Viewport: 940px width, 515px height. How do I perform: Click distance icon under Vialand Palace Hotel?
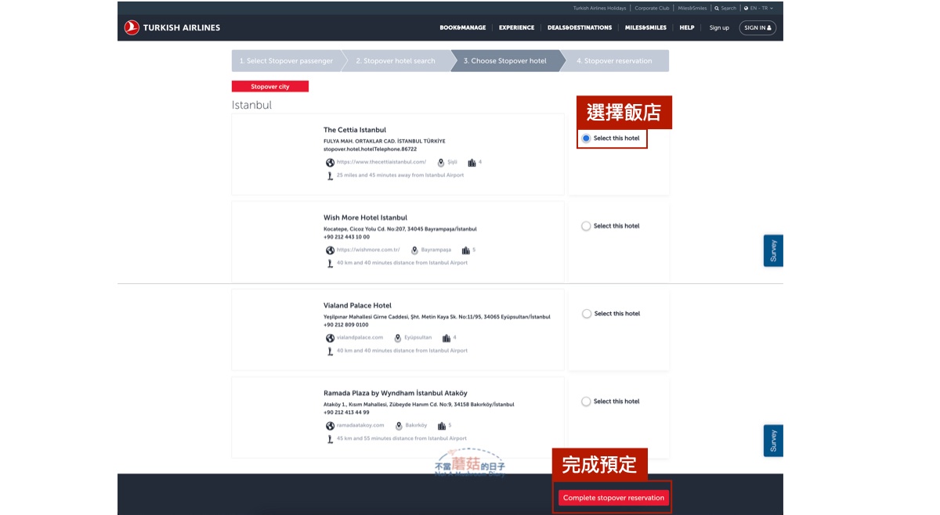[x=330, y=351]
